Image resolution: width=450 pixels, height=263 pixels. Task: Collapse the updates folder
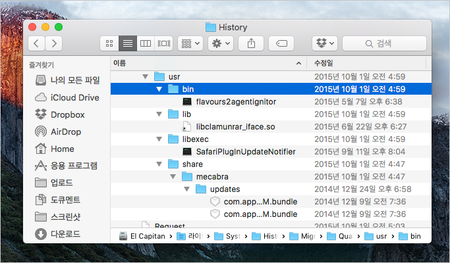[187, 189]
